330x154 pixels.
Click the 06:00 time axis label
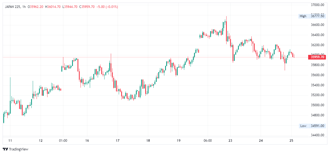207,141
